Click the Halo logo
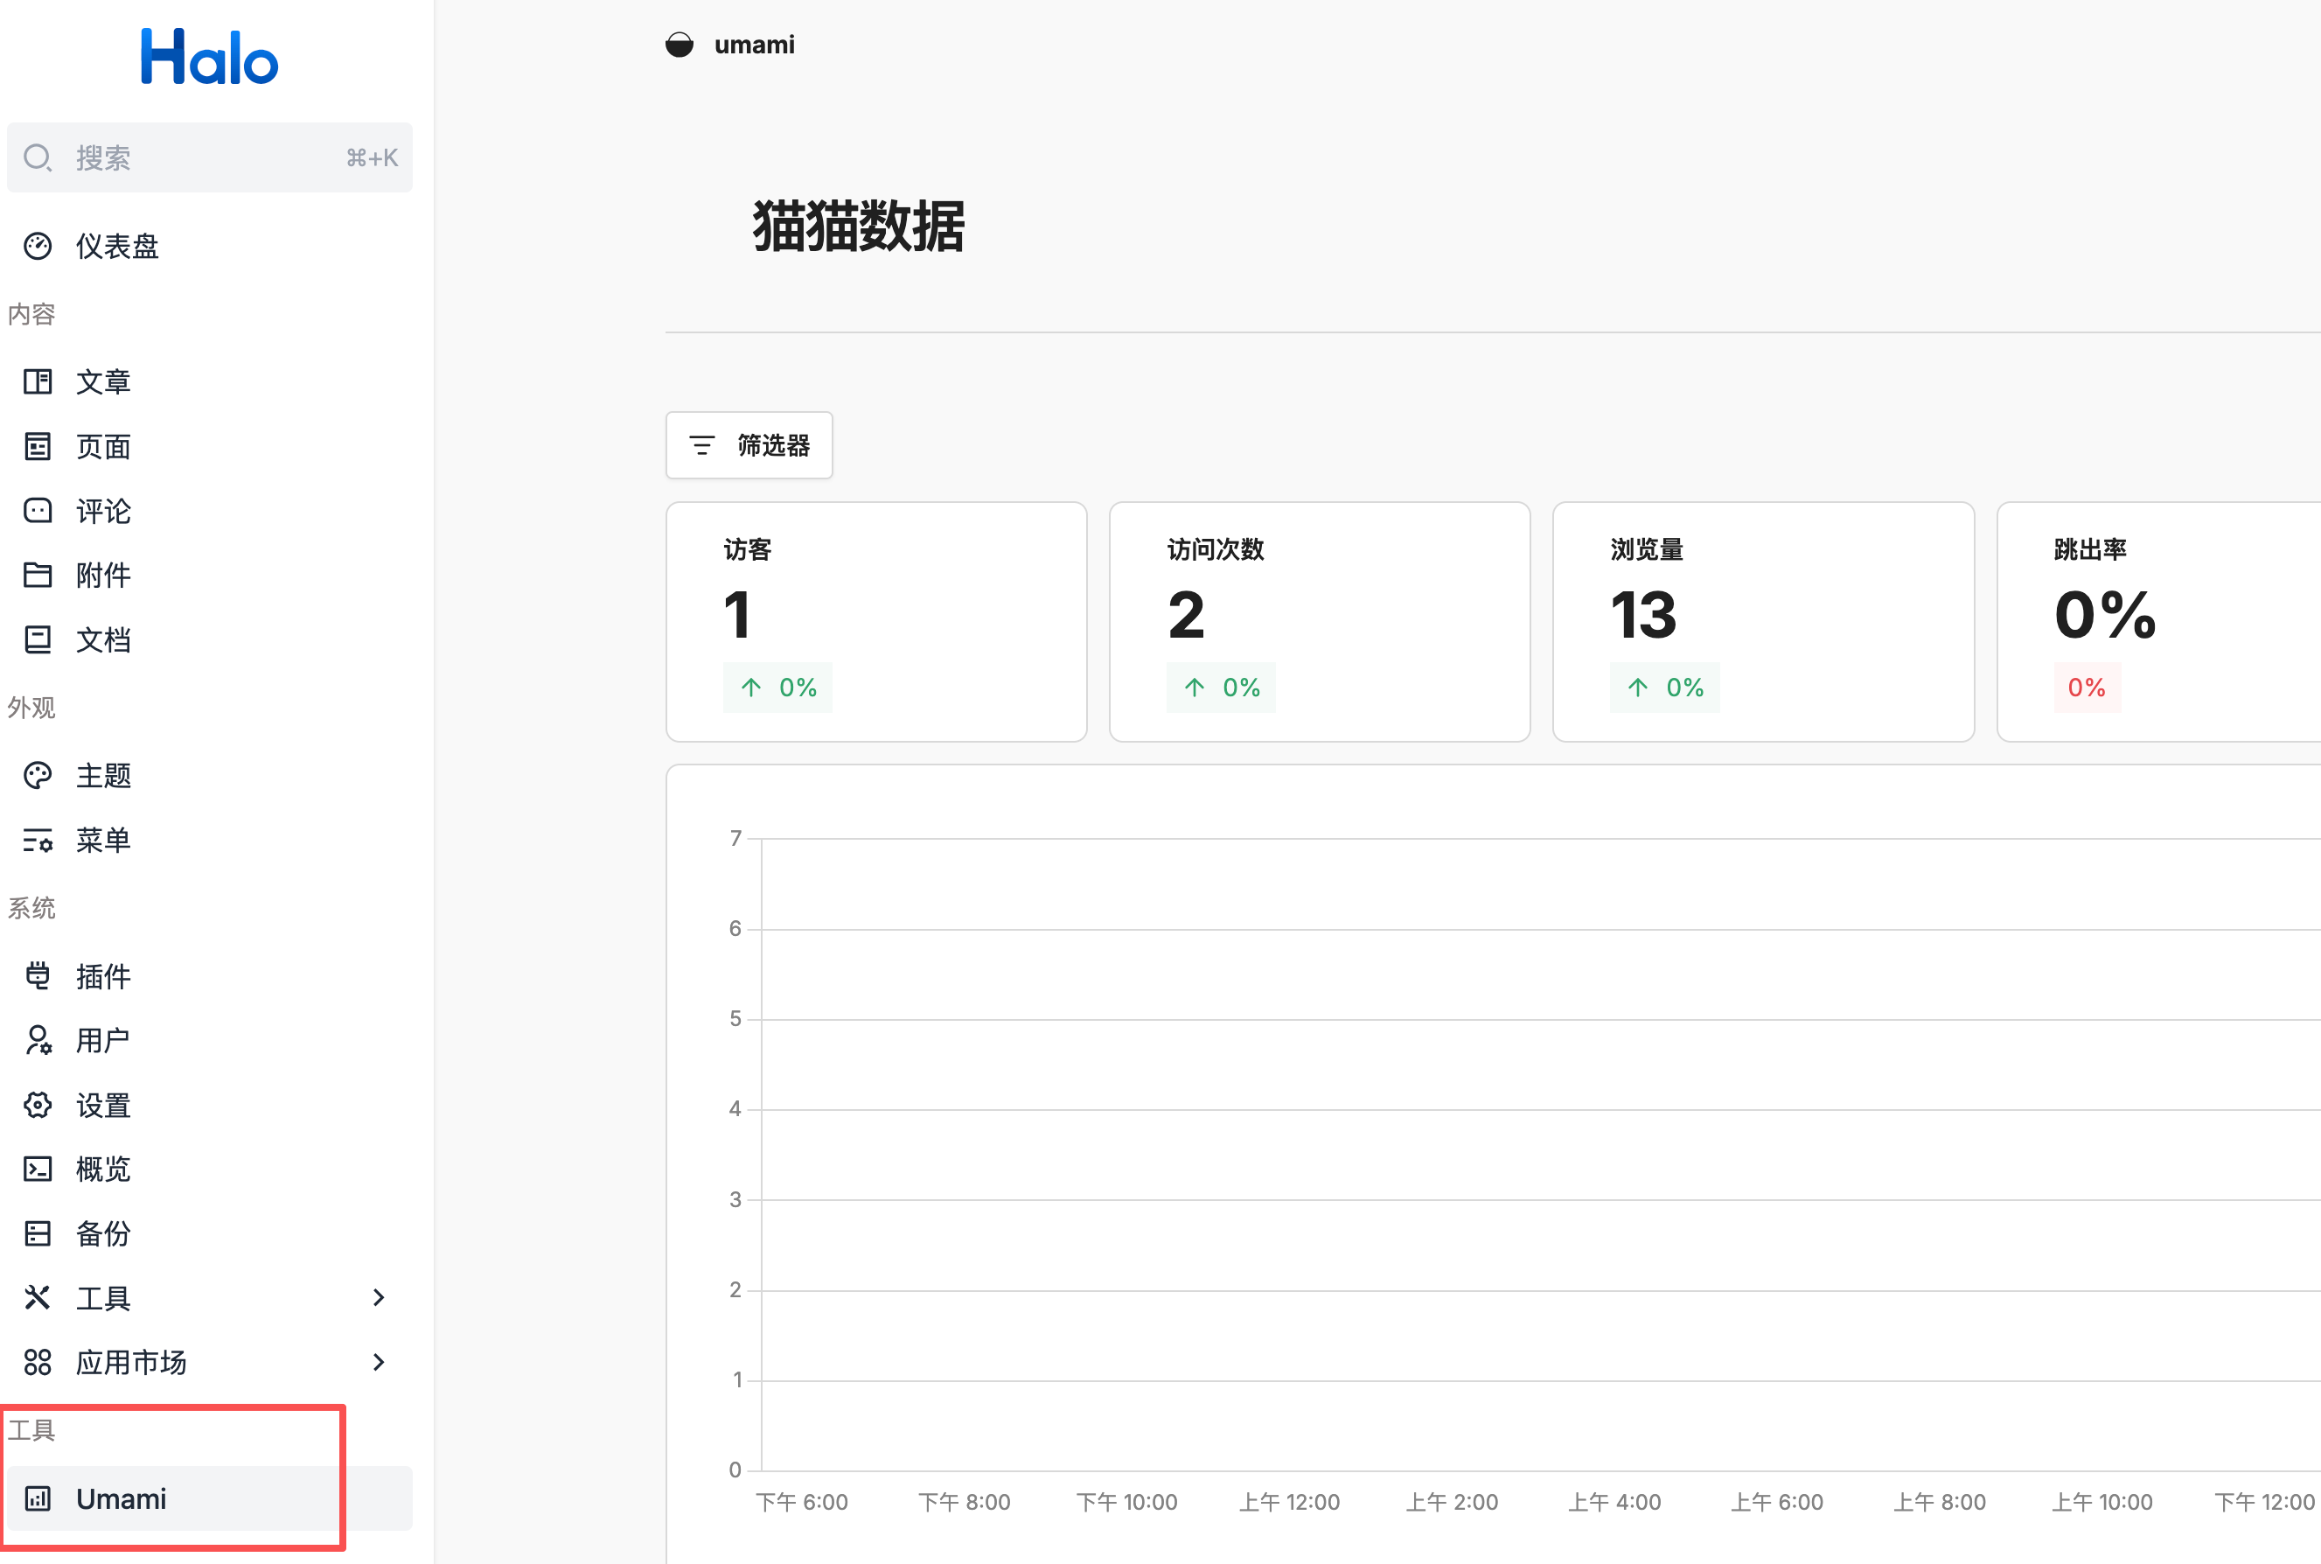 [x=209, y=57]
